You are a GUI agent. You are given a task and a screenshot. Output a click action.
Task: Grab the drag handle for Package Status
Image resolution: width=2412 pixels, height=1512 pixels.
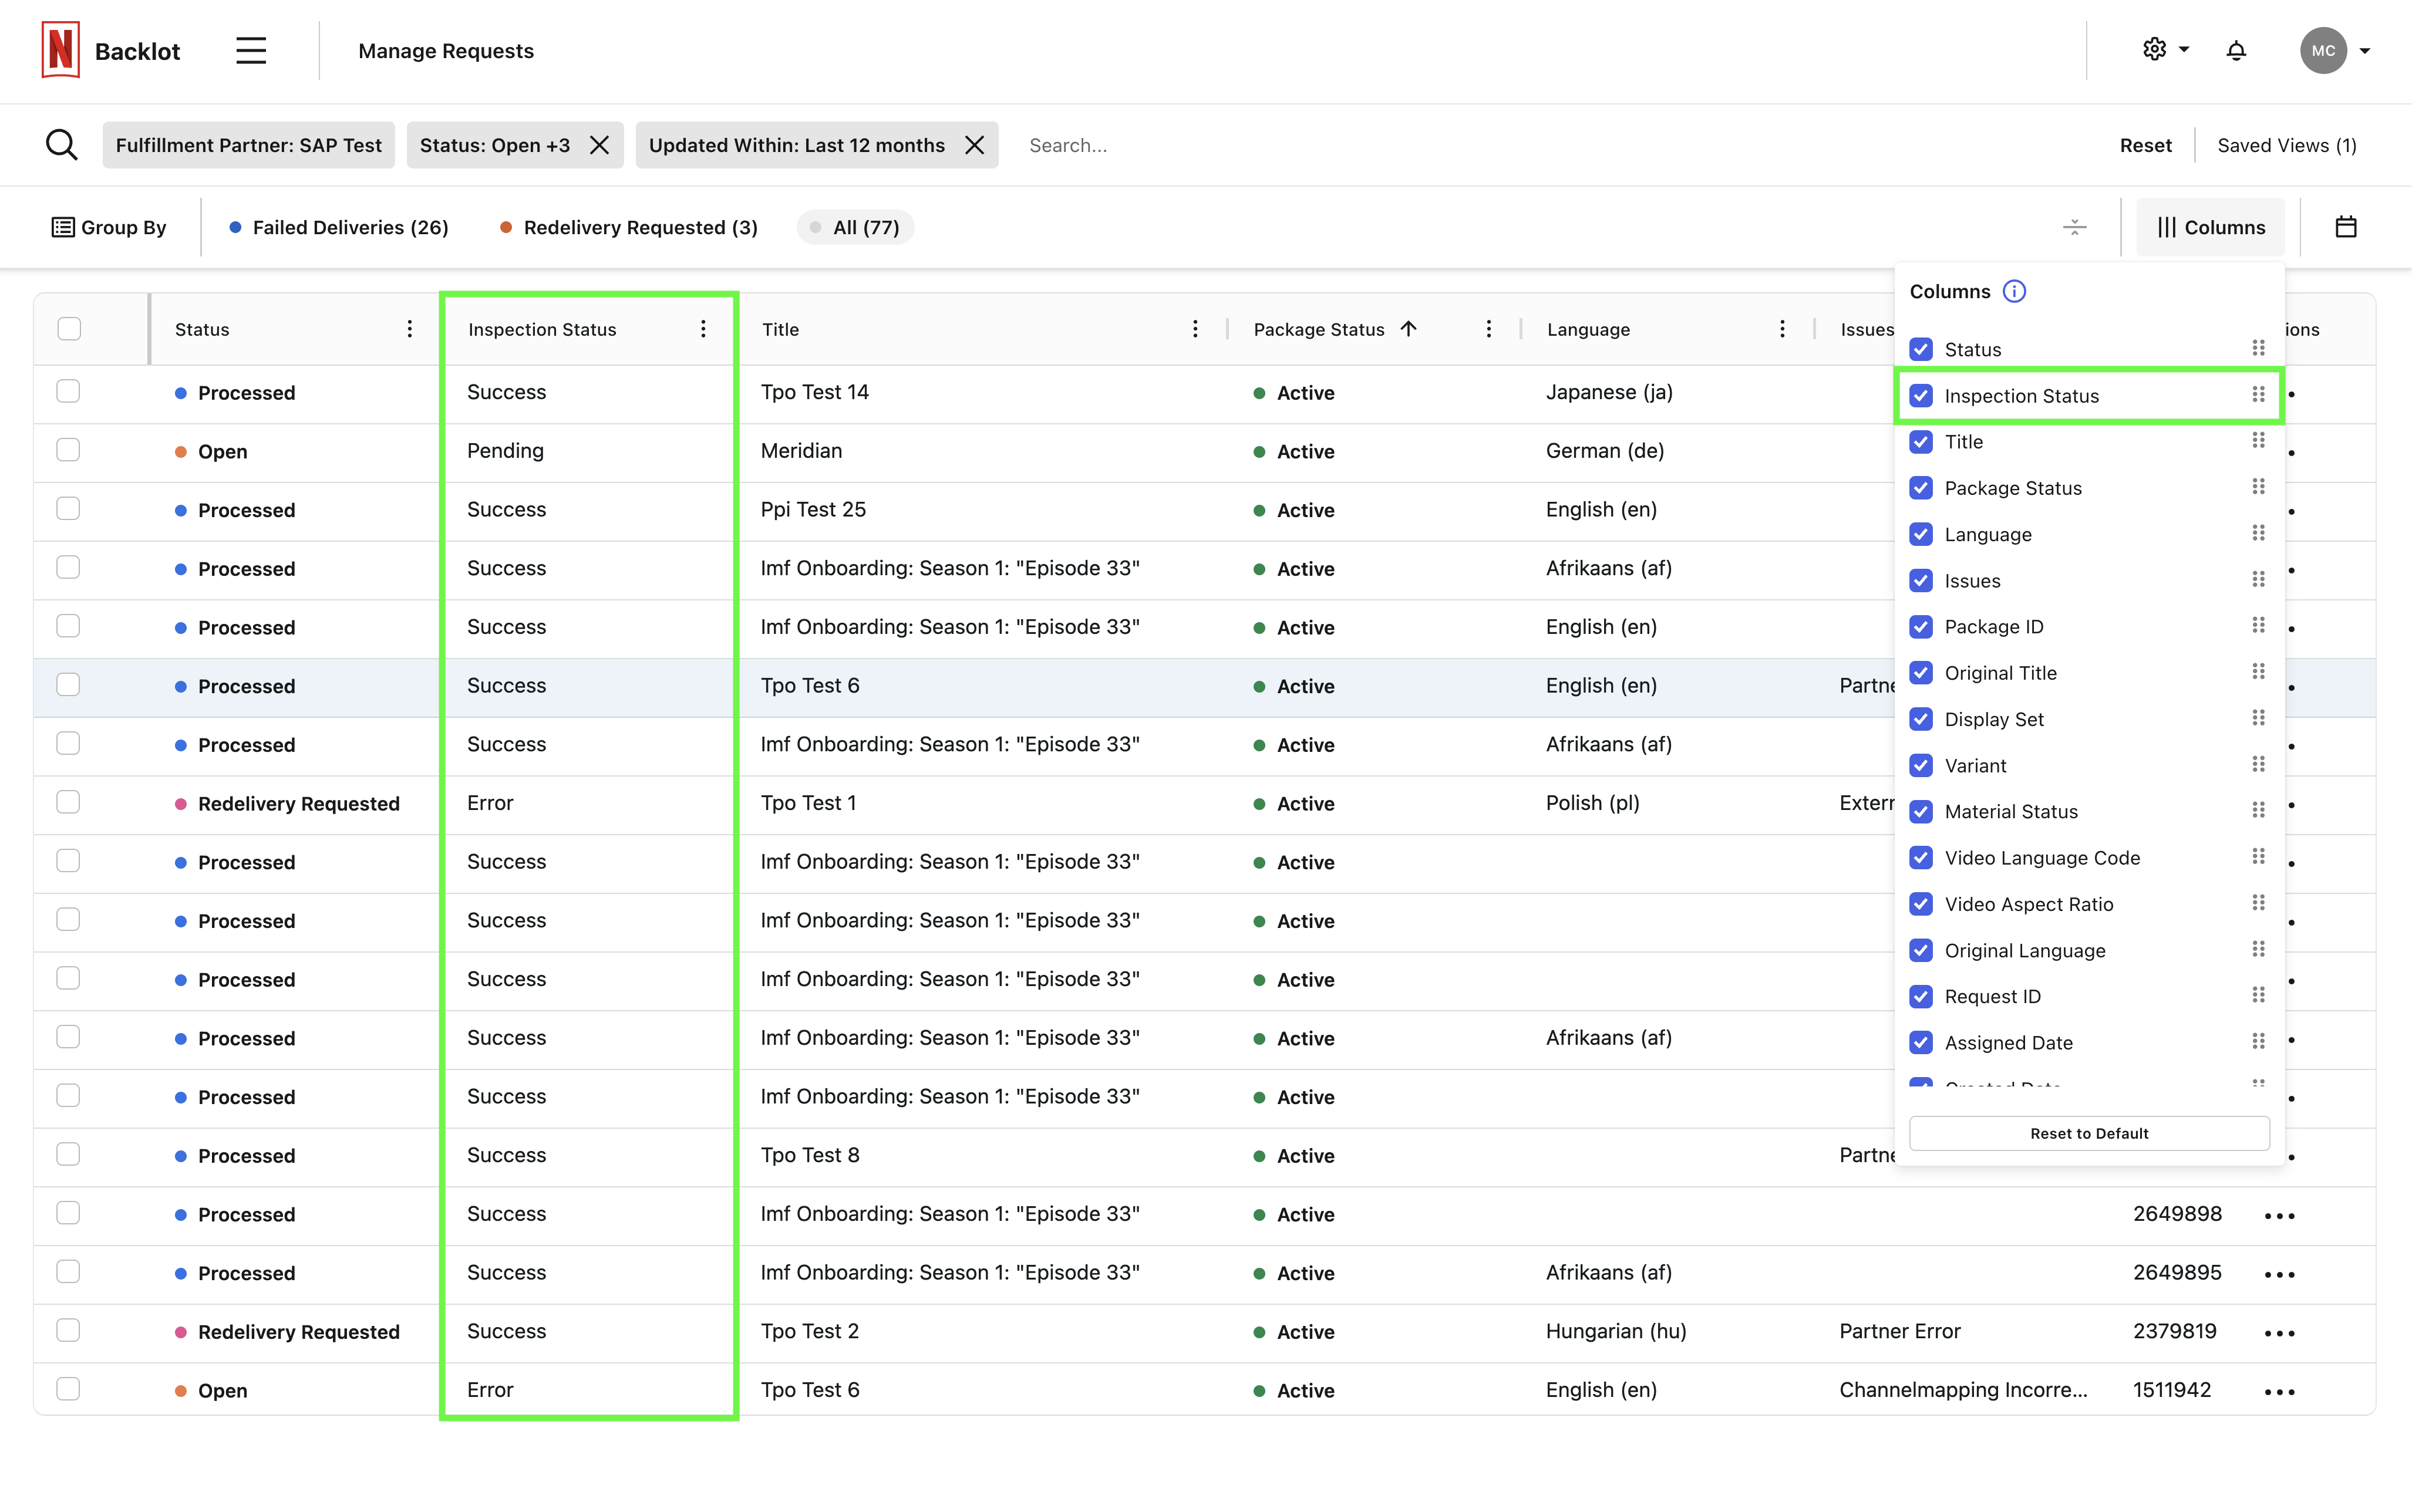point(2257,487)
